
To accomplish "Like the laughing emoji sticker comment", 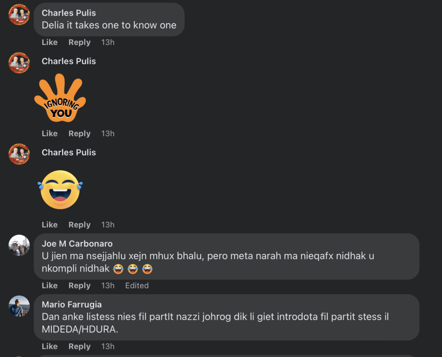I will [x=50, y=224].
